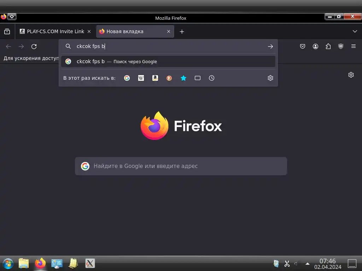The width and height of the screenshot is (362, 271).
Task: Switch to PLAY-CS.COM Invite Link tab
Action: pos(56,31)
